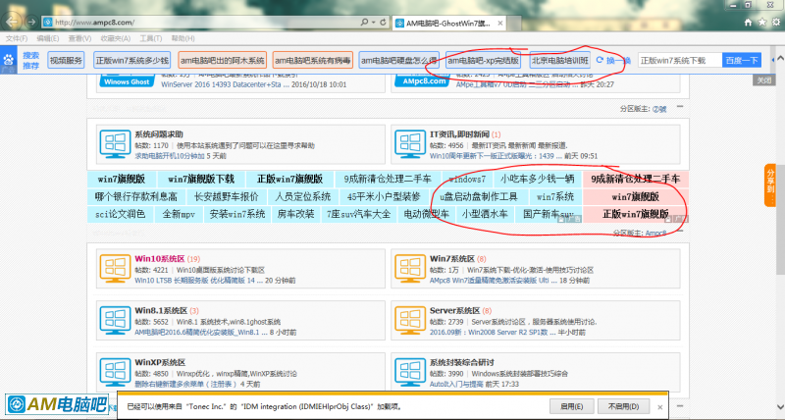Click the AMpc8.com forum image

coord(422,80)
